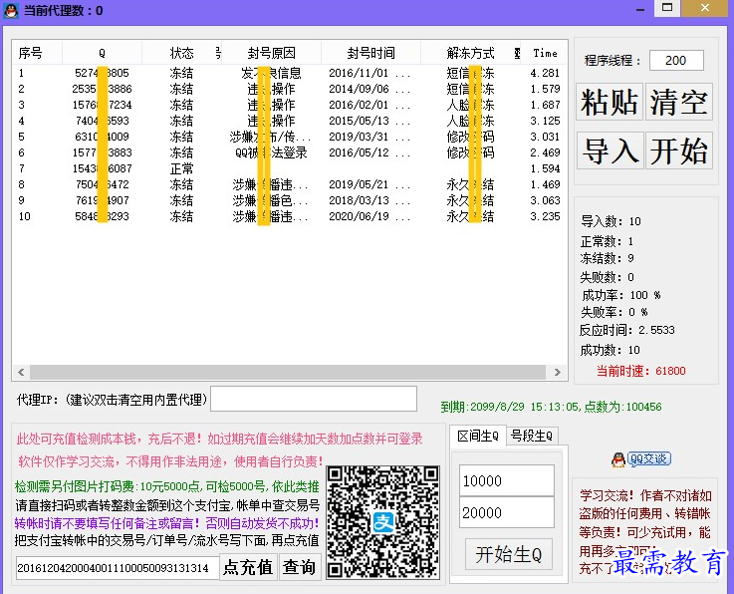Select row 6 dated 2016/05/12
This screenshot has height=594, width=734.
[x=289, y=152]
